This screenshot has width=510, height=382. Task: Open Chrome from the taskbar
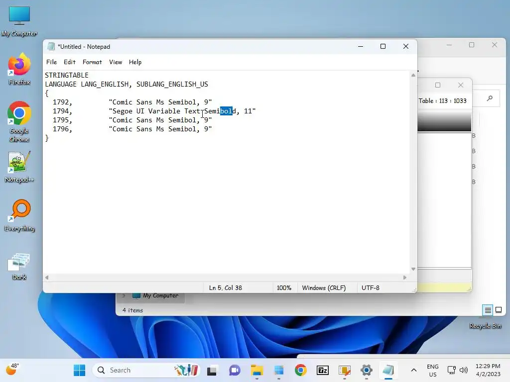pos(300,370)
